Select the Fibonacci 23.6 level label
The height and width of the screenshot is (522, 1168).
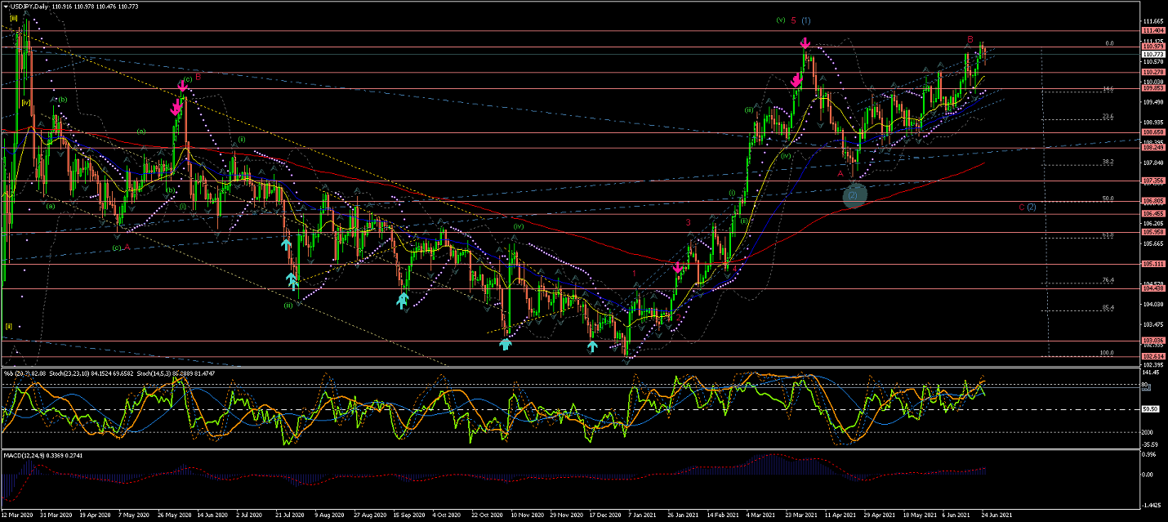[x=1108, y=117]
